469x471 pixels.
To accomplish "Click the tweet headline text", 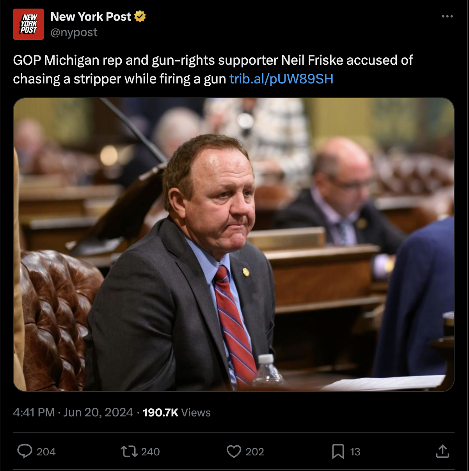I will pos(213,69).
